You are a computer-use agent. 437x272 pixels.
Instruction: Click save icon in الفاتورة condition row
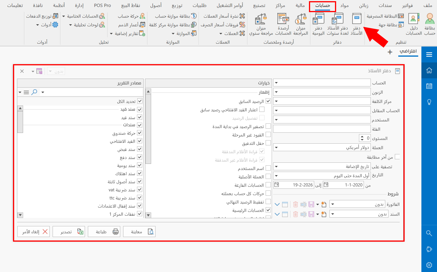tap(311, 204)
